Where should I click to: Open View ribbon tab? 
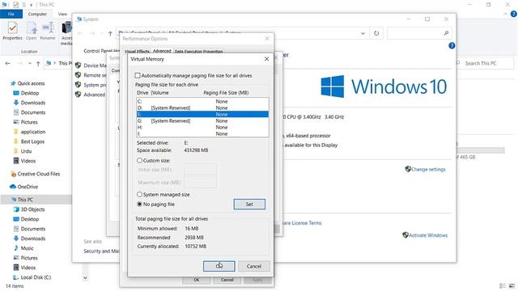coord(62,14)
